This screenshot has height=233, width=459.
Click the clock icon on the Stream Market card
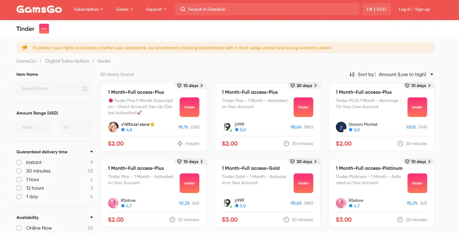[x=400, y=144]
